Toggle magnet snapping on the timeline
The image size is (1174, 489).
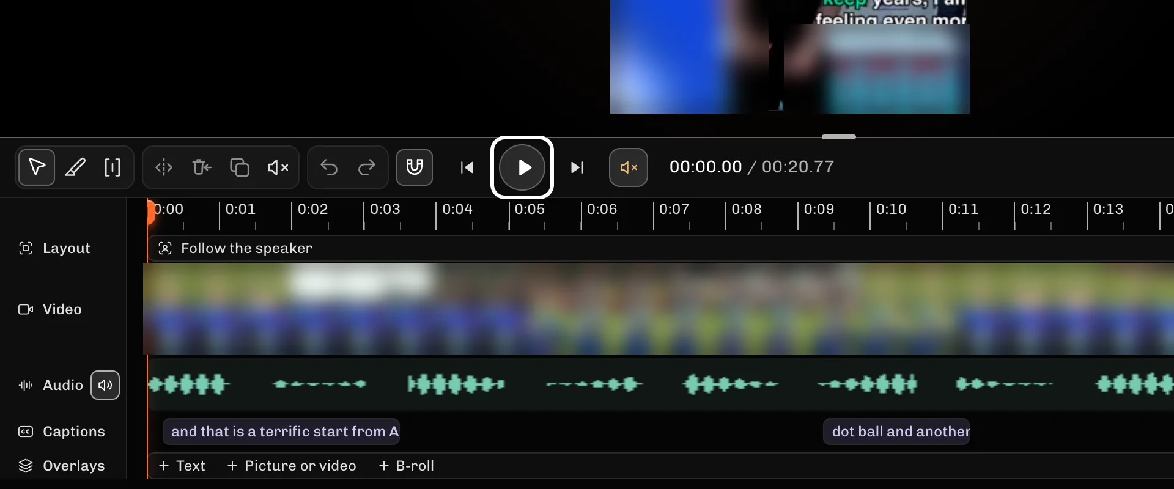pyautogui.click(x=415, y=167)
